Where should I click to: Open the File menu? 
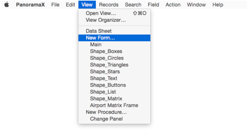[x=55, y=5]
